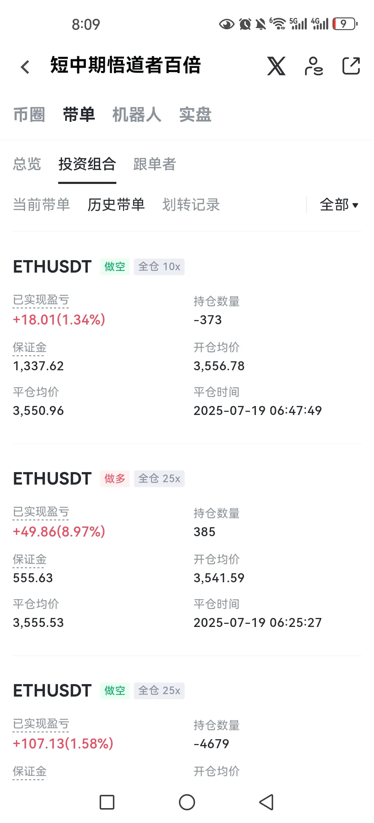Tap the share export icon
374x823 pixels.
(351, 66)
